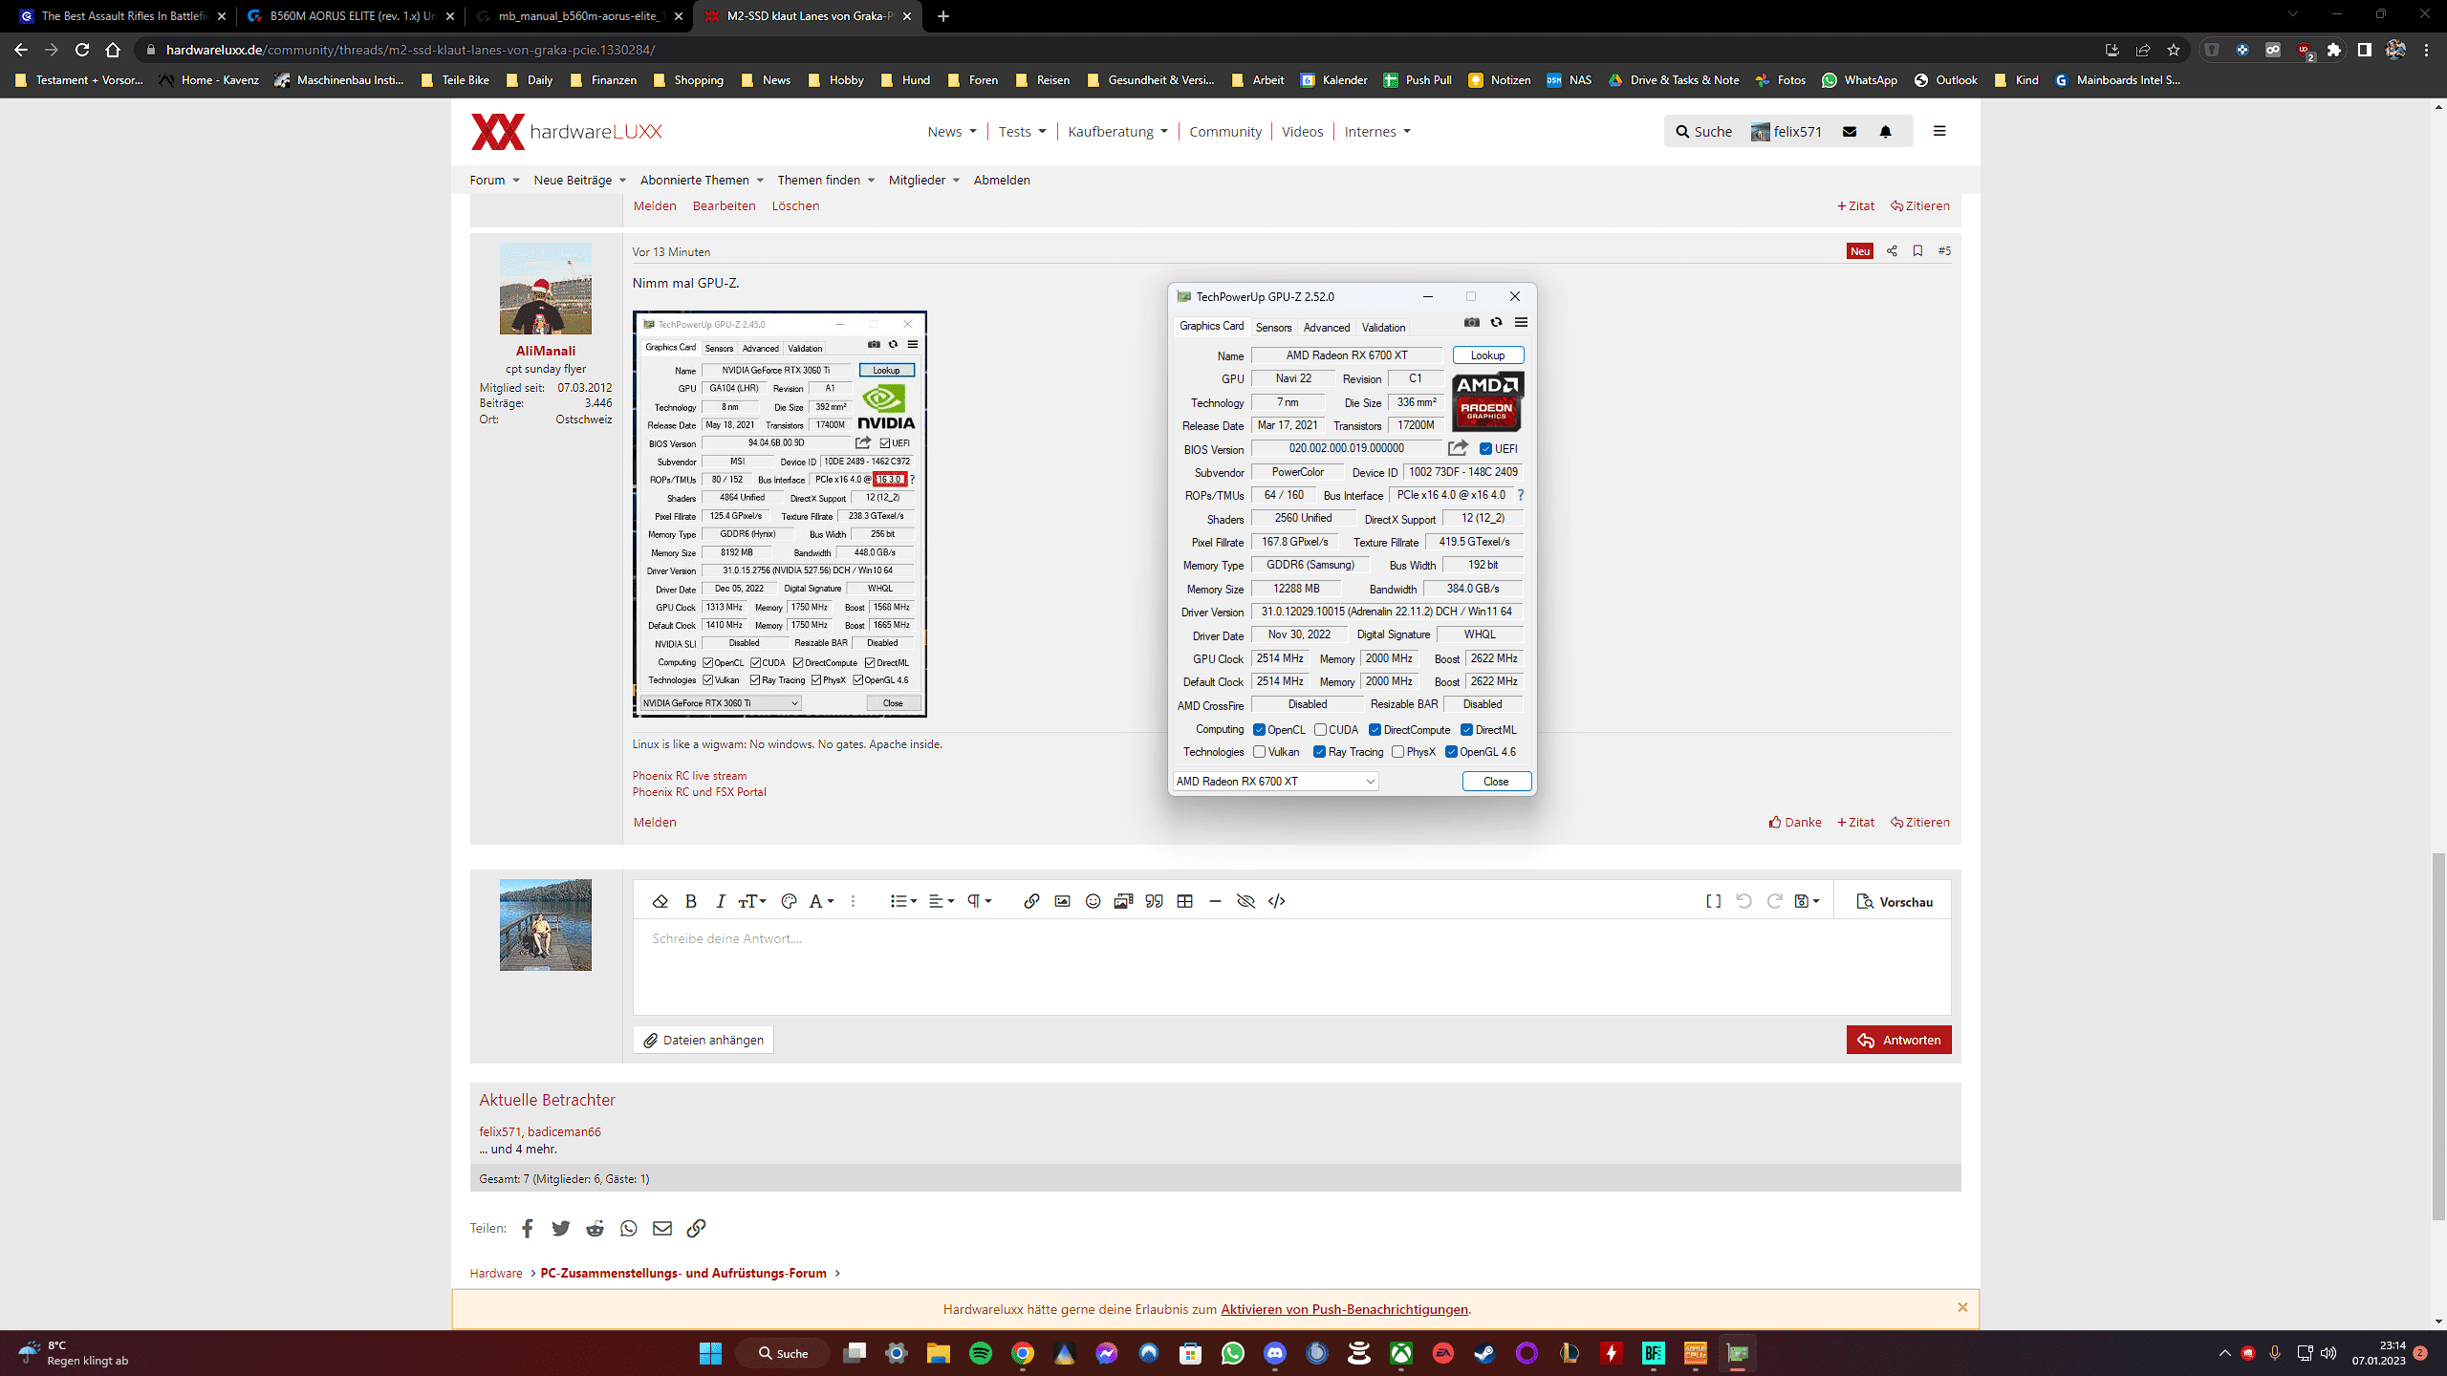Image resolution: width=2447 pixels, height=1376 pixels.
Task: Click into the reply text field
Action: click(x=1291, y=966)
